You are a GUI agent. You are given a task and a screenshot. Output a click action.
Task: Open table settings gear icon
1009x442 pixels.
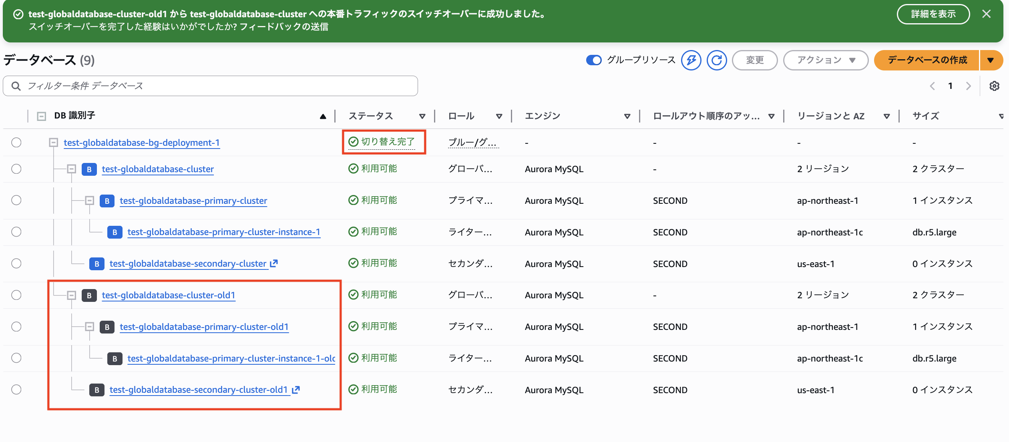(994, 86)
